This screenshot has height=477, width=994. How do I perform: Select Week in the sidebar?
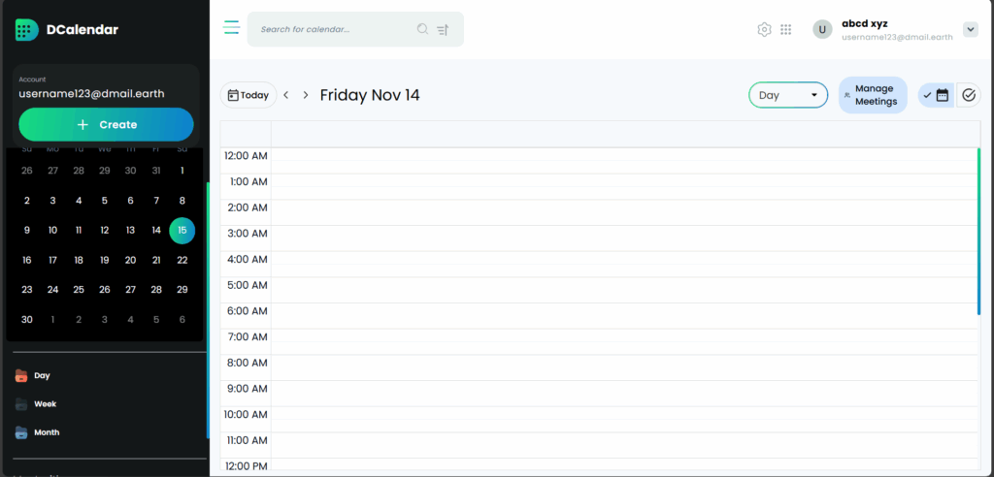click(x=45, y=404)
